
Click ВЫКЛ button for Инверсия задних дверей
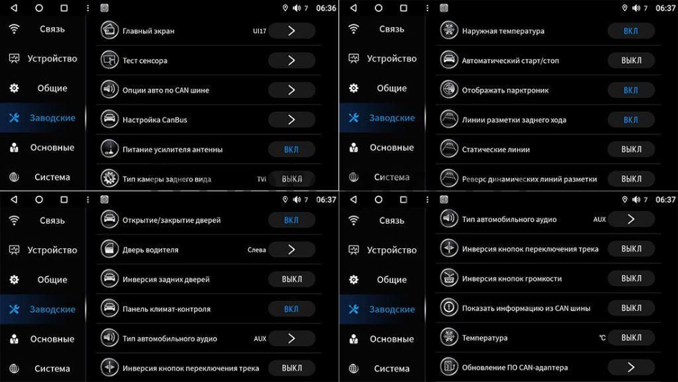point(291,279)
